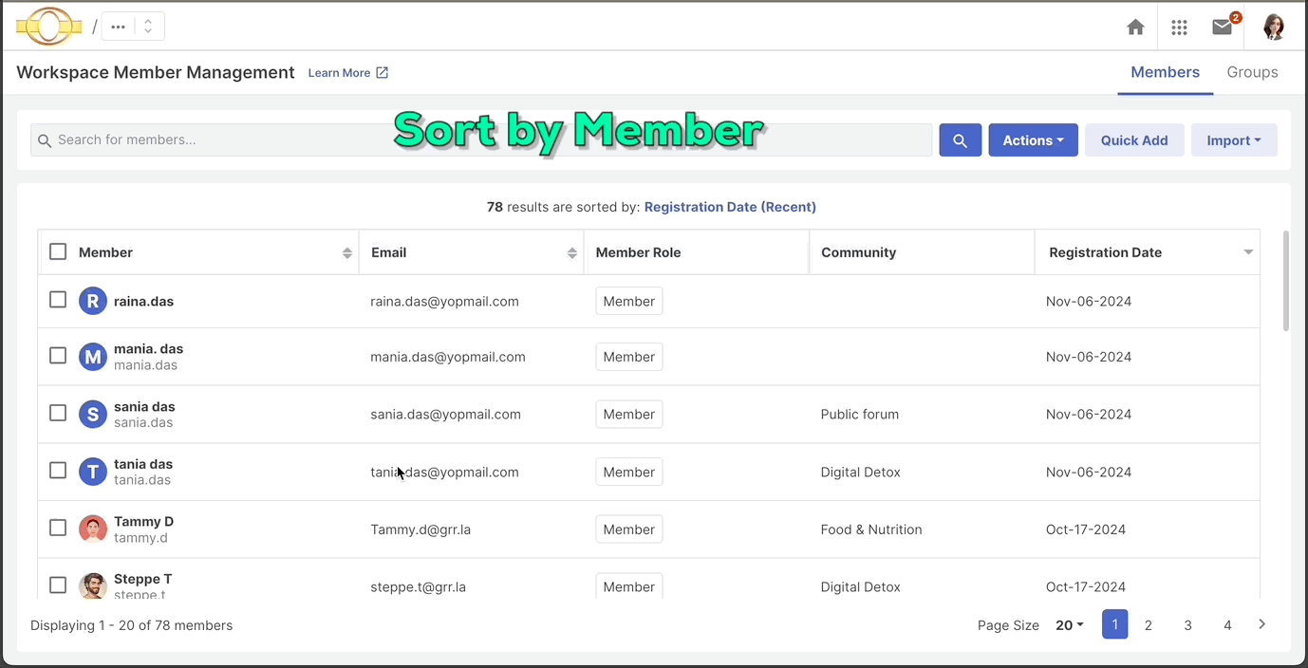Click the blue search magnifier button

[960, 140]
